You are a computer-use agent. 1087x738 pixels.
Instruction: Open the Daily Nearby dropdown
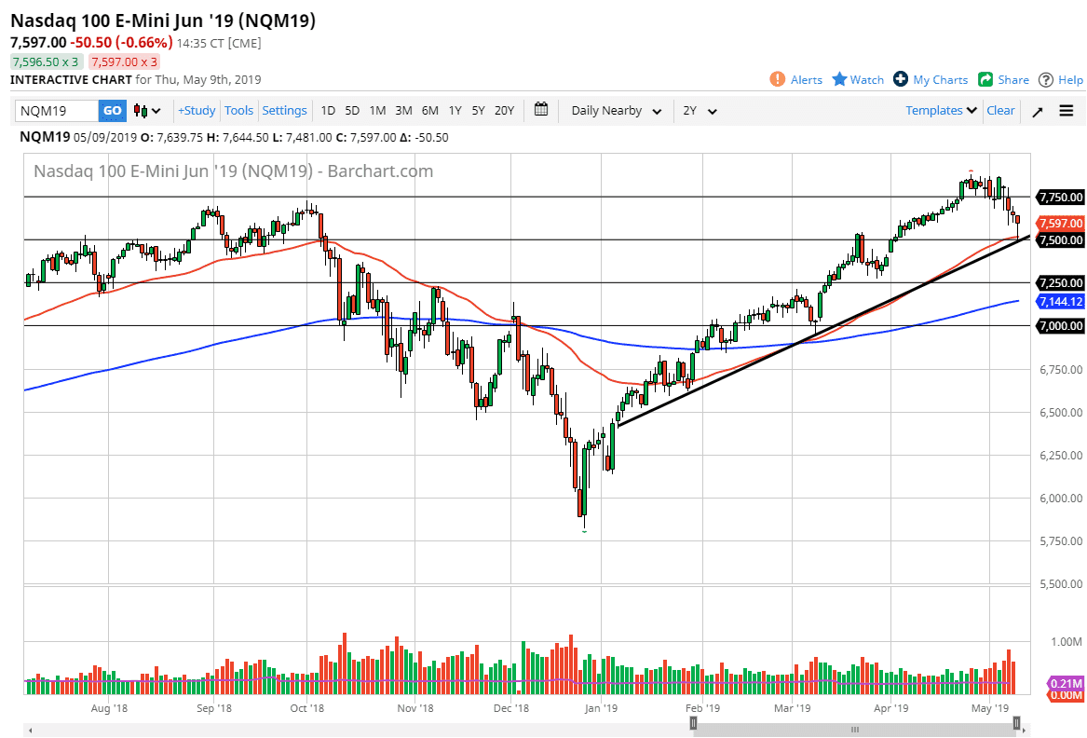pyautogui.click(x=615, y=110)
